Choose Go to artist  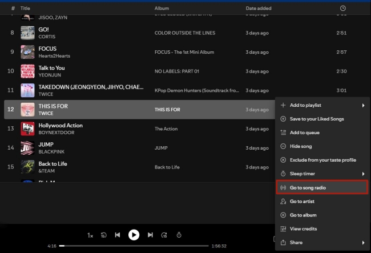[x=322, y=202]
